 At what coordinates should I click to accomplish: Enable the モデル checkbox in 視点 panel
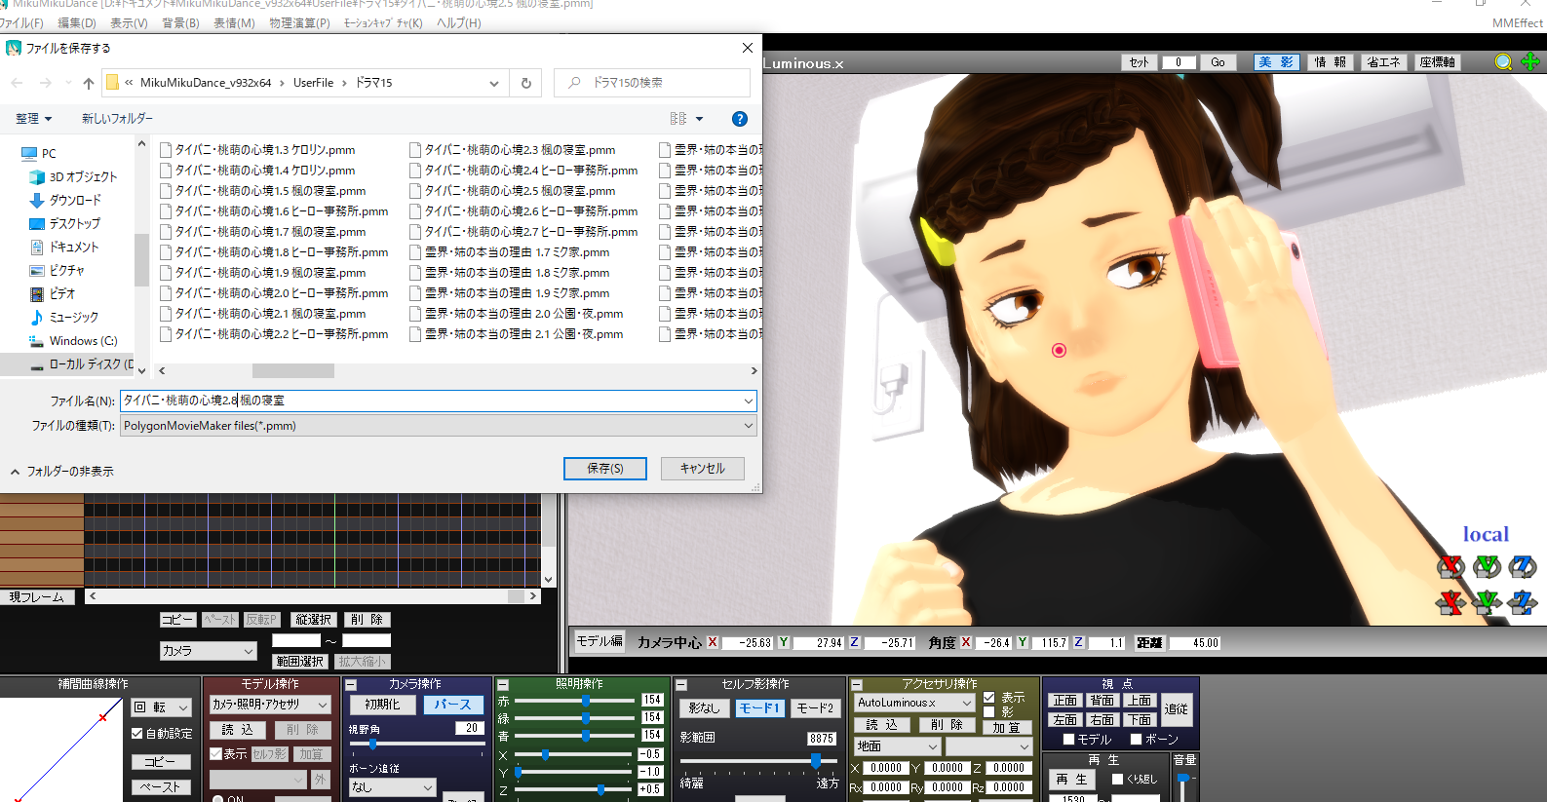point(1069,740)
